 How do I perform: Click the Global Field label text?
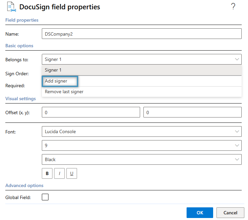(18, 197)
